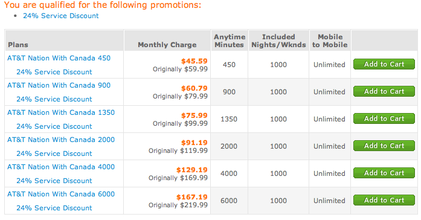Open the AT&T Nation With Canada 2000 link
This screenshot has width=421, height=220.
click(61, 140)
